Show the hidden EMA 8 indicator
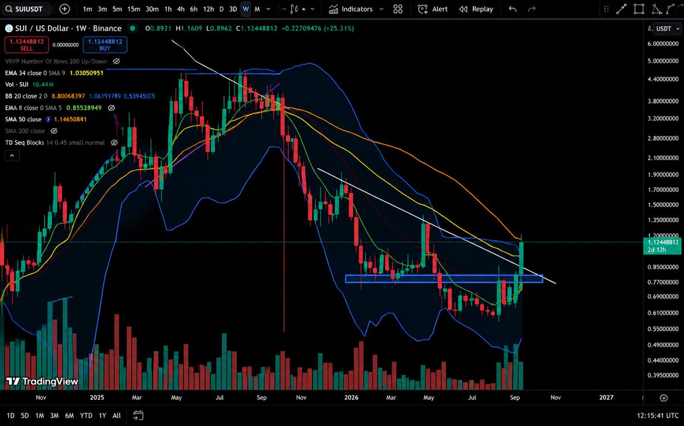 (112, 107)
